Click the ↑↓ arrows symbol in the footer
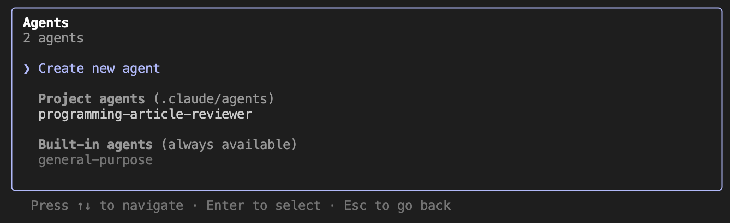The width and height of the screenshot is (730, 223). (x=84, y=206)
